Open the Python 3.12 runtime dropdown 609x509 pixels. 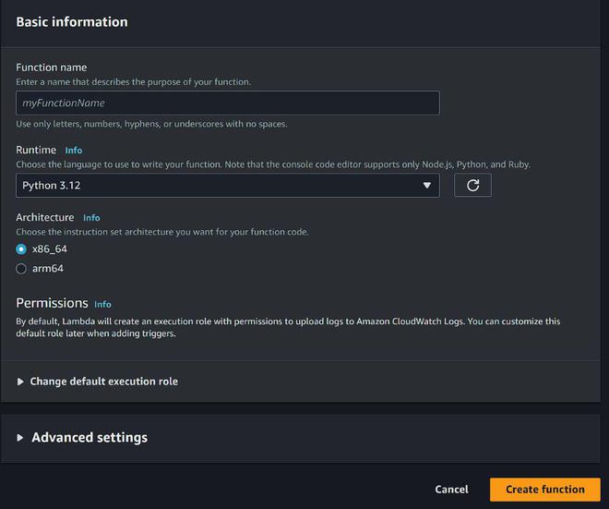(x=227, y=185)
